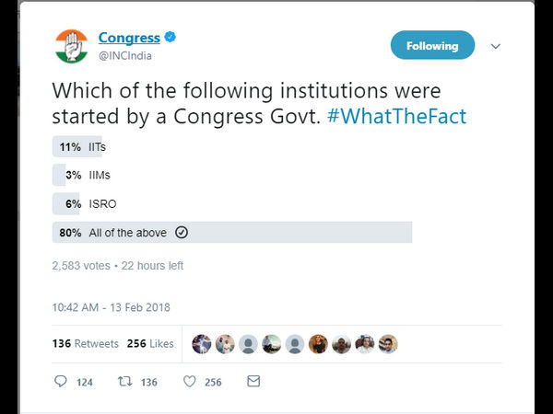Image resolution: width=553 pixels, height=414 pixels.
Task: Click the envelope direct message icon
Action: 253,381
